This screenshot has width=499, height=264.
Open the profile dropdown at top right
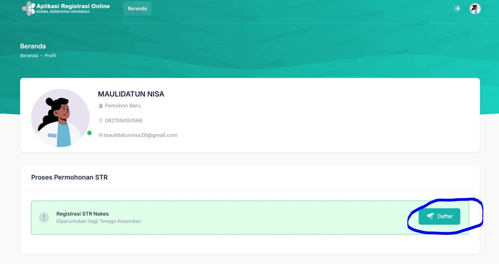tap(475, 8)
